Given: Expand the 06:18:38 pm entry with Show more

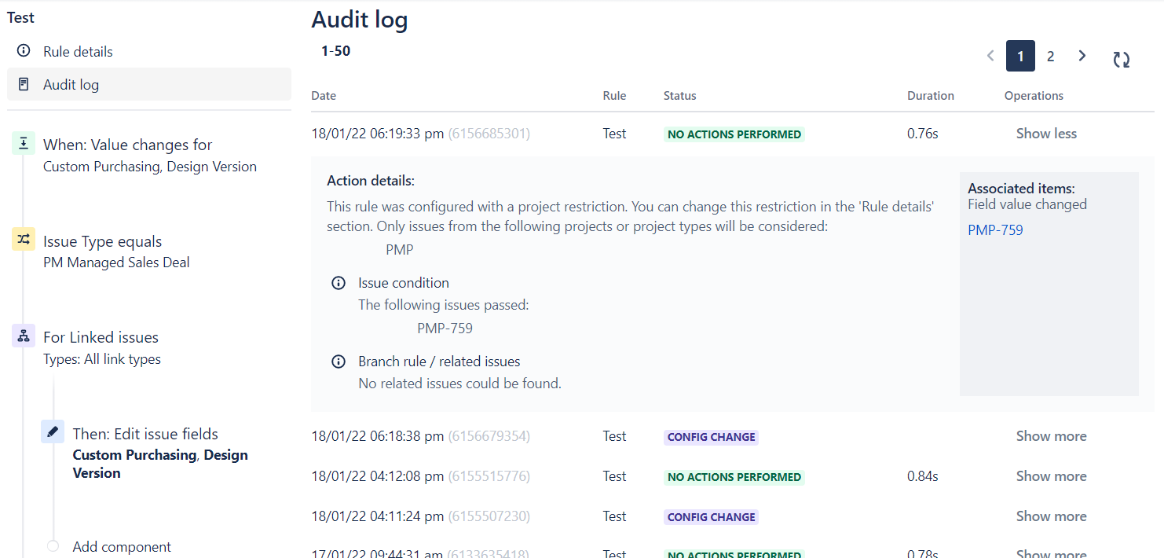Looking at the screenshot, I should [x=1051, y=436].
